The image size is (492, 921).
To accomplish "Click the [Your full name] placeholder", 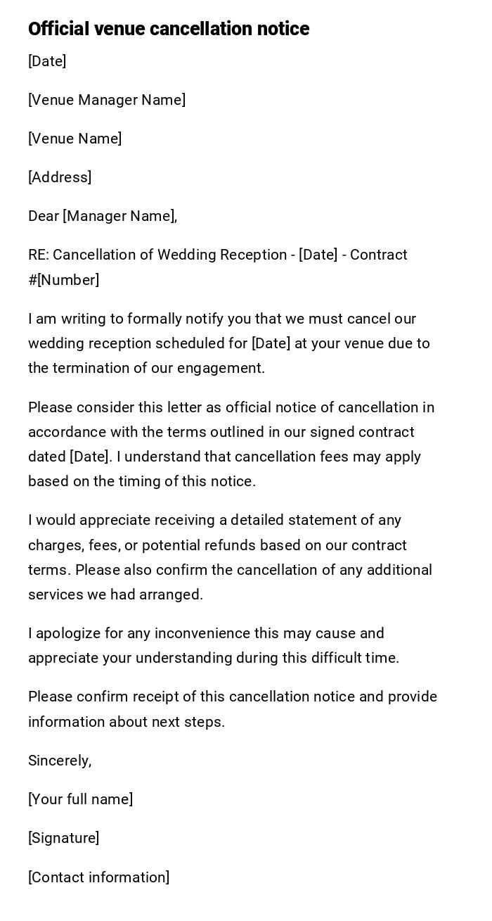I will click(80, 799).
